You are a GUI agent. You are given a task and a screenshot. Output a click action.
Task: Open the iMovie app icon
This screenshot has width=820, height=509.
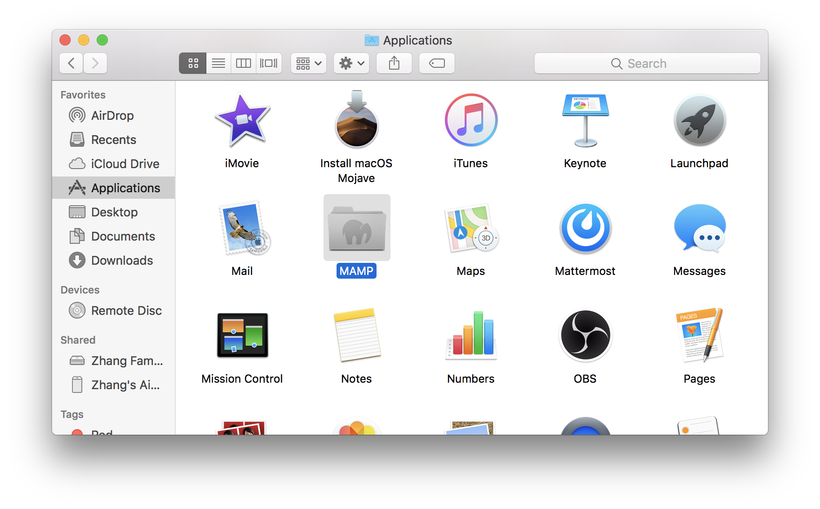click(x=242, y=120)
